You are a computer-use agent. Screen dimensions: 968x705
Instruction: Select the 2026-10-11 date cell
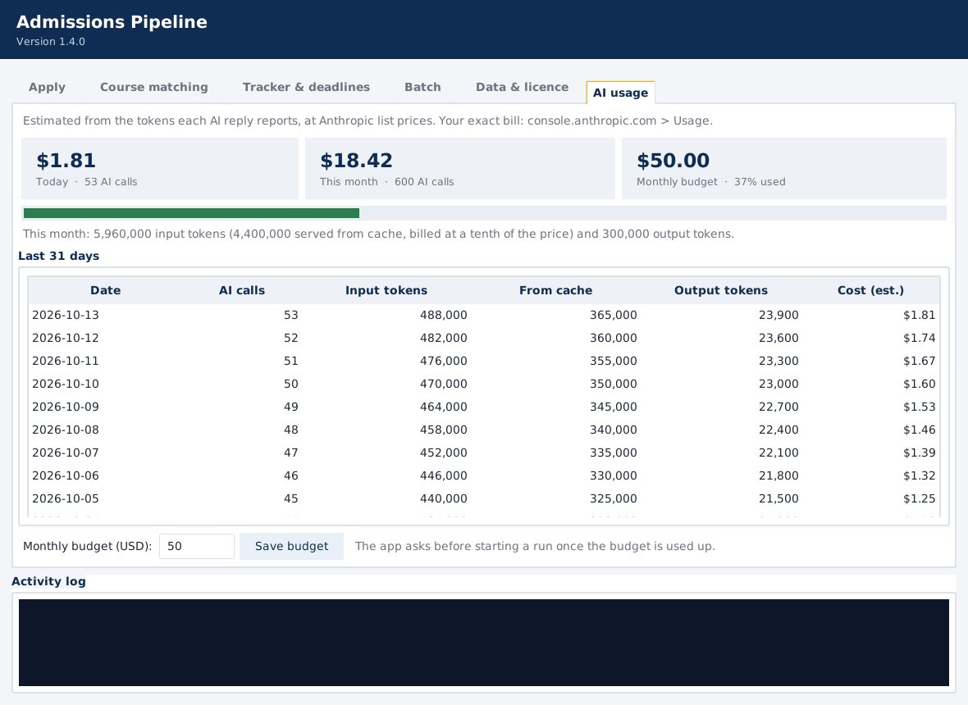pyautogui.click(x=66, y=361)
